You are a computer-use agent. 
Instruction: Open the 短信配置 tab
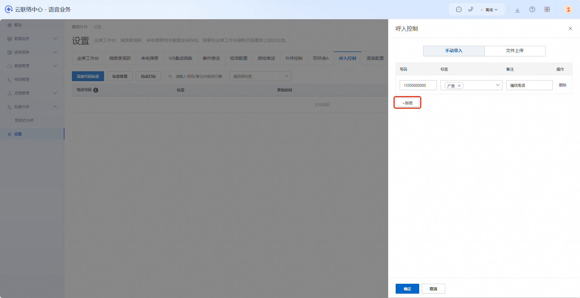click(239, 58)
